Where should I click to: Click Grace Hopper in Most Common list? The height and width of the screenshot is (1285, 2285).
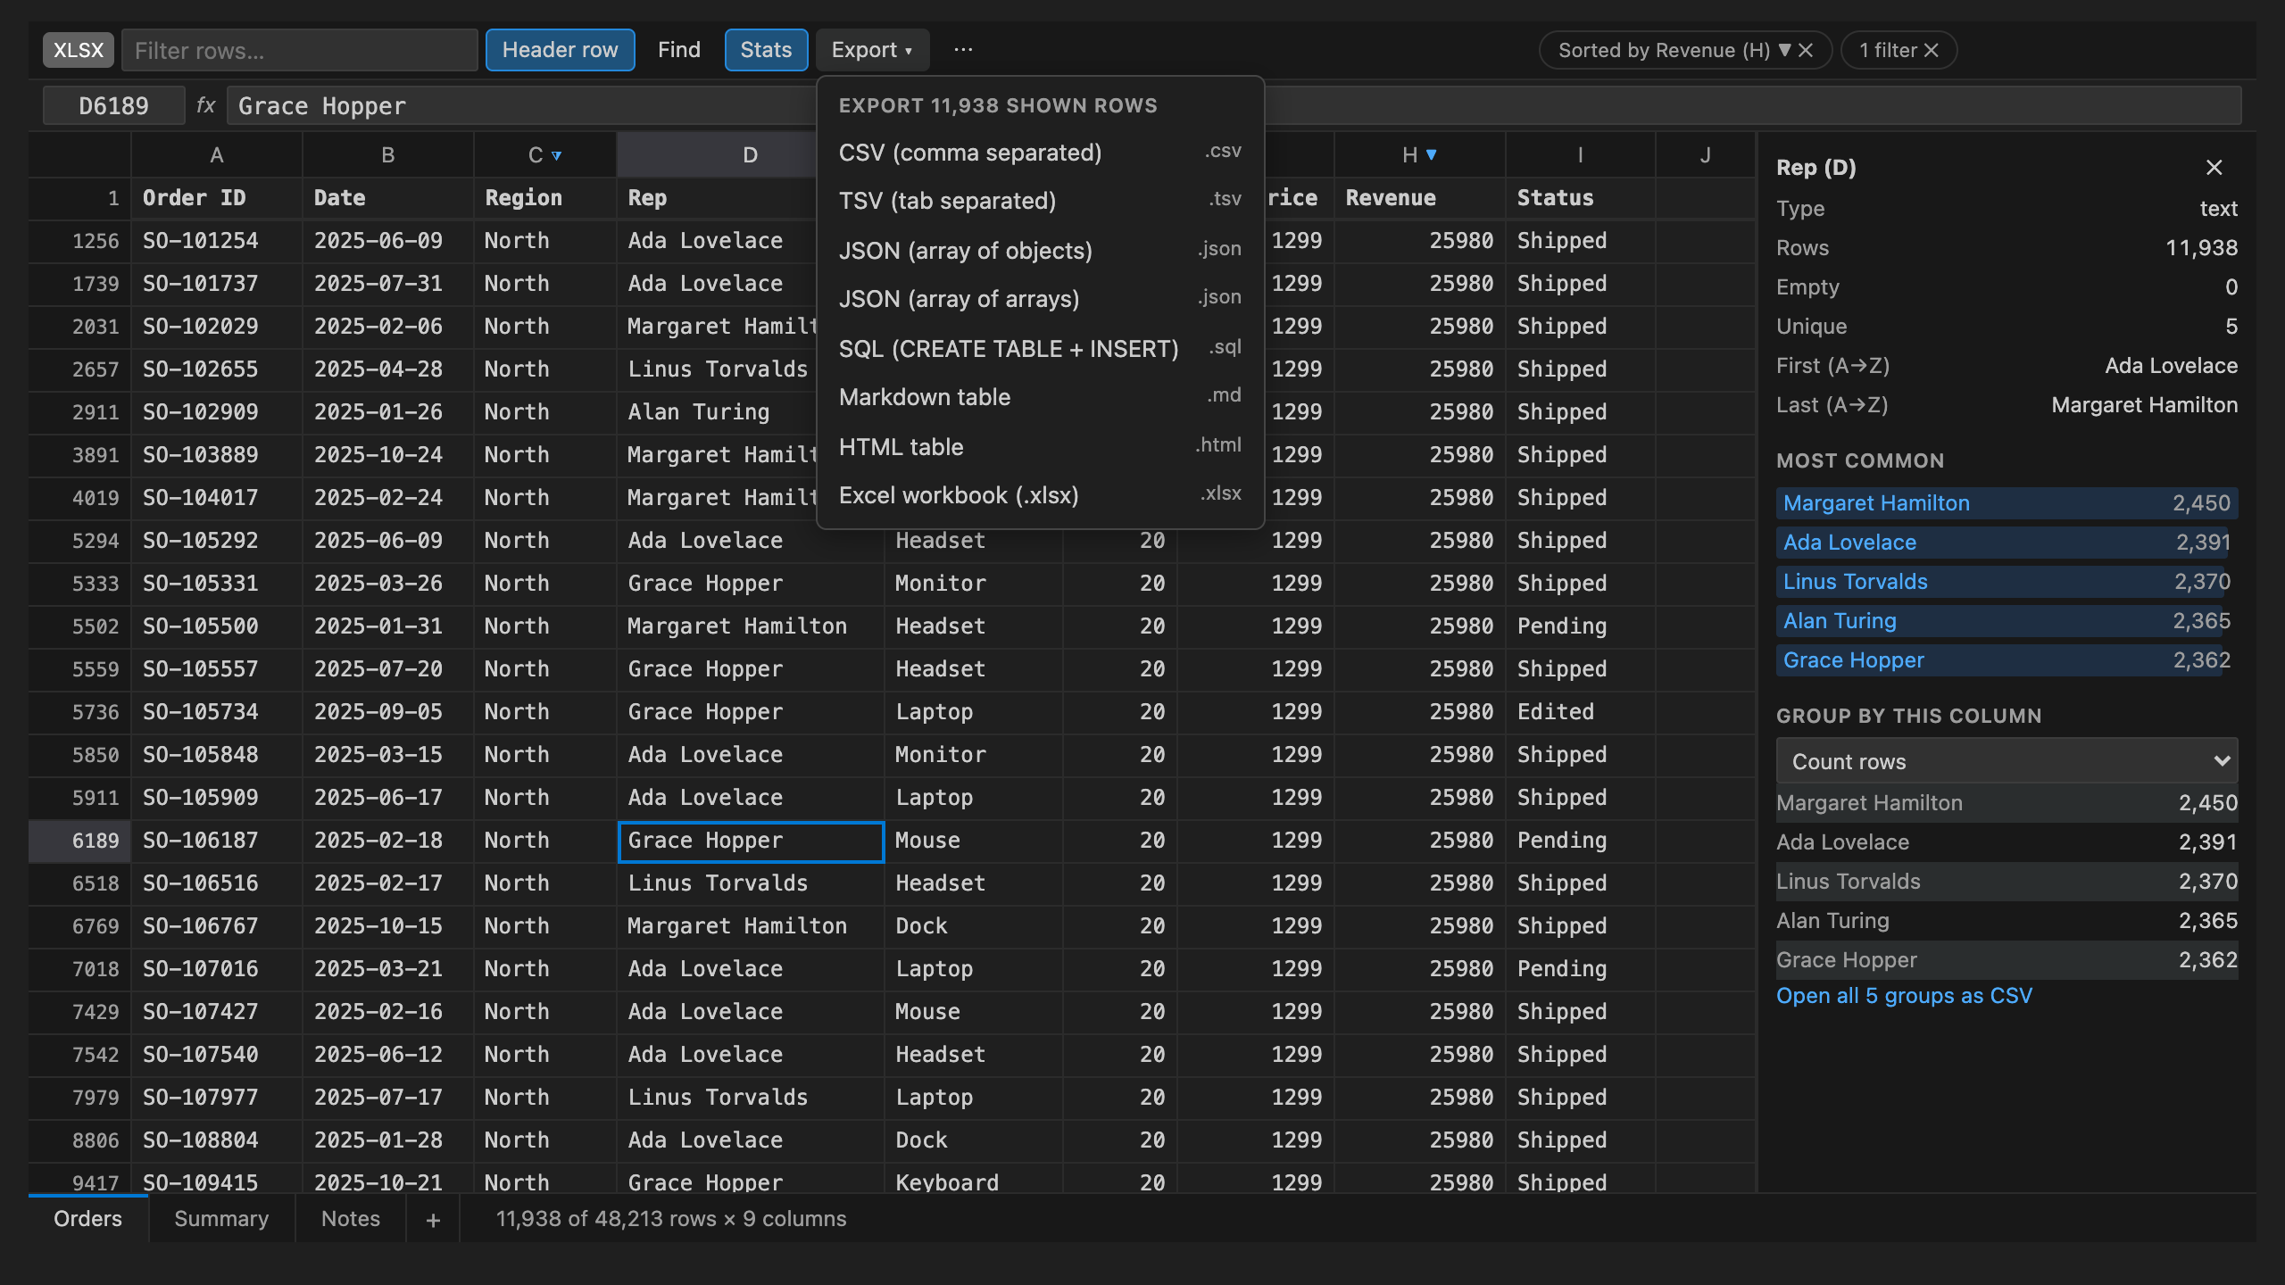coord(2007,660)
